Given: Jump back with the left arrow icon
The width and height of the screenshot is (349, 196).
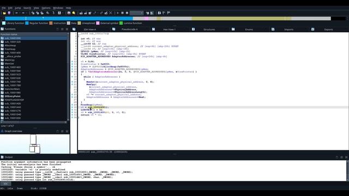Looking at the screenshot, I should pyautogui.click(x=16, y=13).
